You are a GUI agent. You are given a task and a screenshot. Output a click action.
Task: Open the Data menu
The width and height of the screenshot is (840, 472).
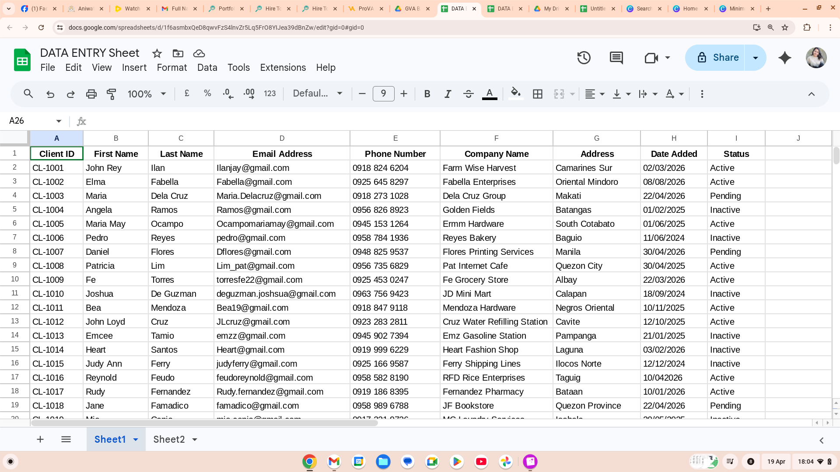207,68
